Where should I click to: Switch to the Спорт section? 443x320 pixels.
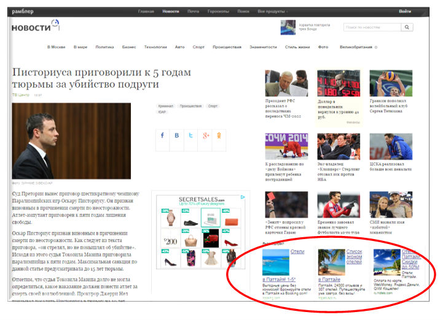[198, 47]
